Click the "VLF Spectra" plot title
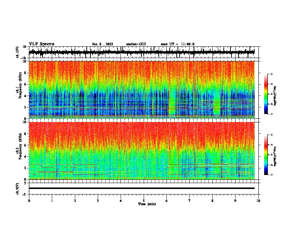 pyautogui.click(x=42, y=44)
